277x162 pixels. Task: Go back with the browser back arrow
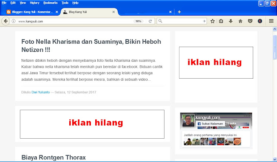[x=6, y=21]
